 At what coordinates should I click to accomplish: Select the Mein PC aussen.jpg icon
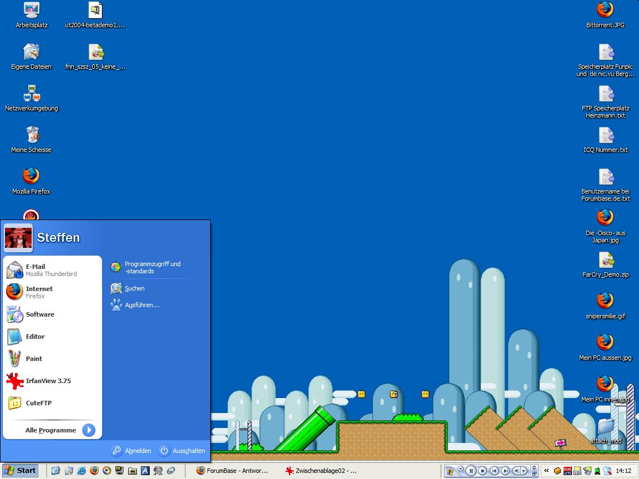pyautogui.click(x=605, y=347)
